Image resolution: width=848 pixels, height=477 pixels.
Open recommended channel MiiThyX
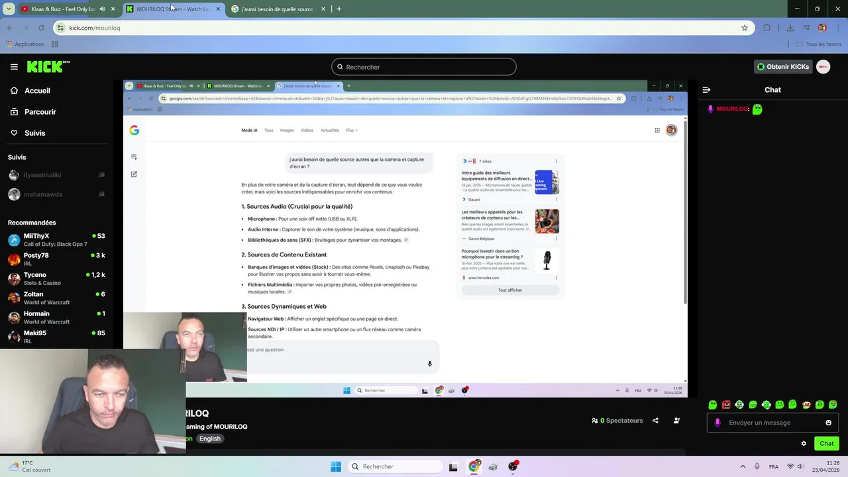click(x=56, y=240)
